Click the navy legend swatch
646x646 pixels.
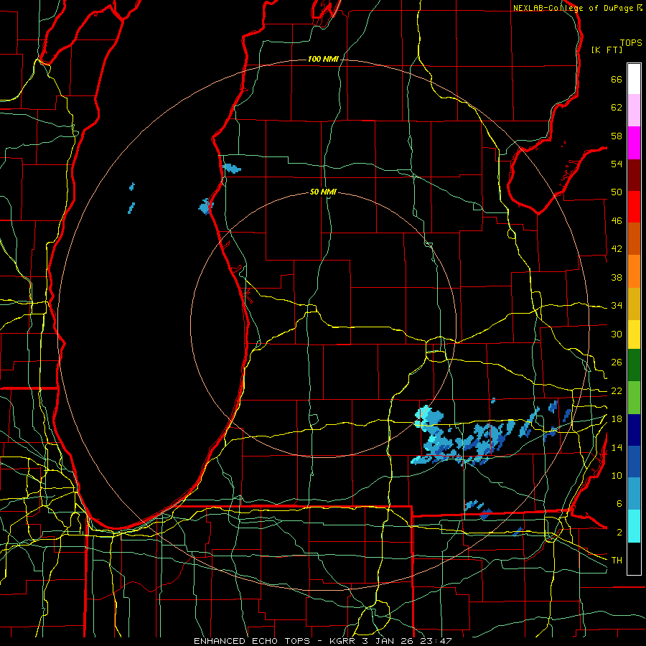(x=634, y=430)
